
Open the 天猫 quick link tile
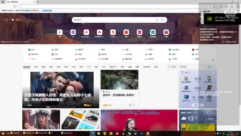click(166, 32)
